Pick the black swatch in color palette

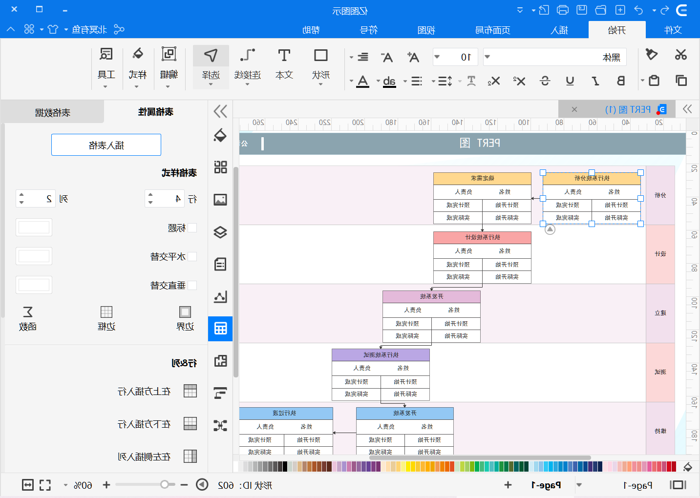click(x=284, y=466)
